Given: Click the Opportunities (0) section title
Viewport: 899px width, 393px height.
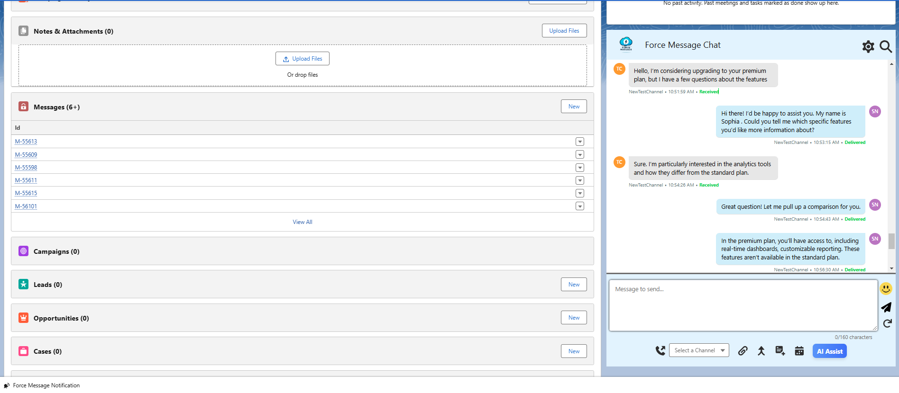Looking at the screenshot, I should coord(61,318).
